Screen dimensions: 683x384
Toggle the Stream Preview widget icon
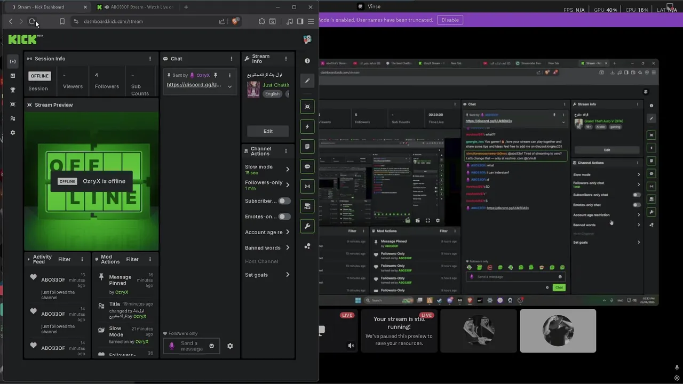pyautogui.click(x=307, y=107)
